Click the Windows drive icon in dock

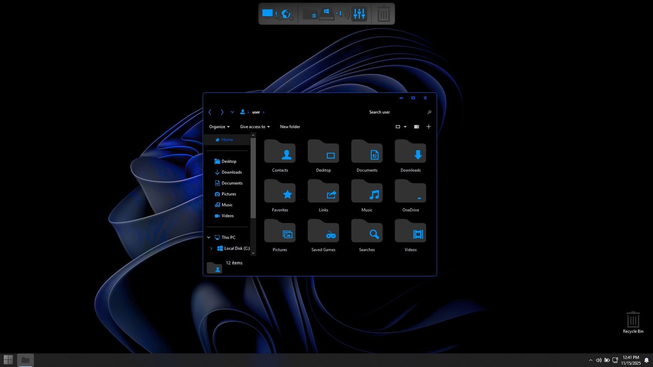(326, 14)
